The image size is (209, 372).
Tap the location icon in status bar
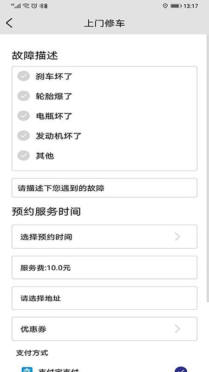coord(165,6)
